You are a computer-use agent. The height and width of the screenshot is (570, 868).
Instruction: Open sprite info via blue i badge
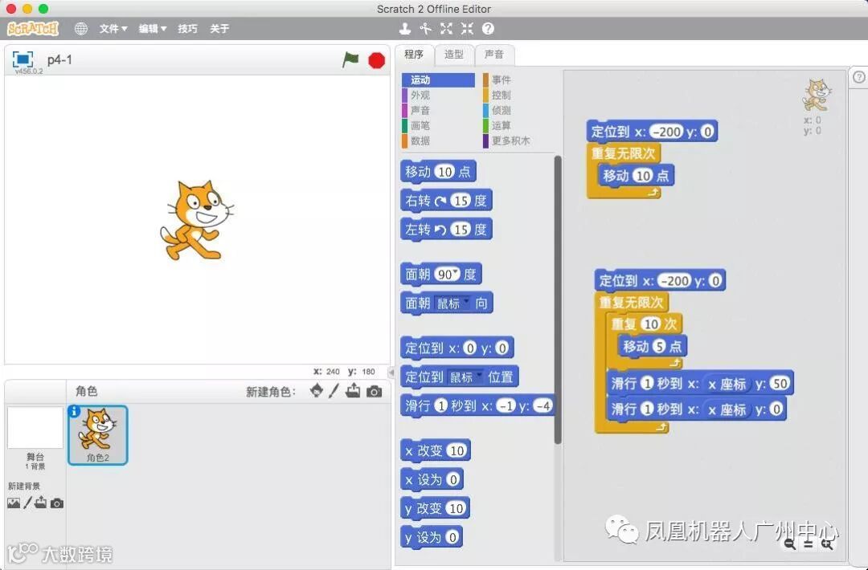(x=74, y=411)
